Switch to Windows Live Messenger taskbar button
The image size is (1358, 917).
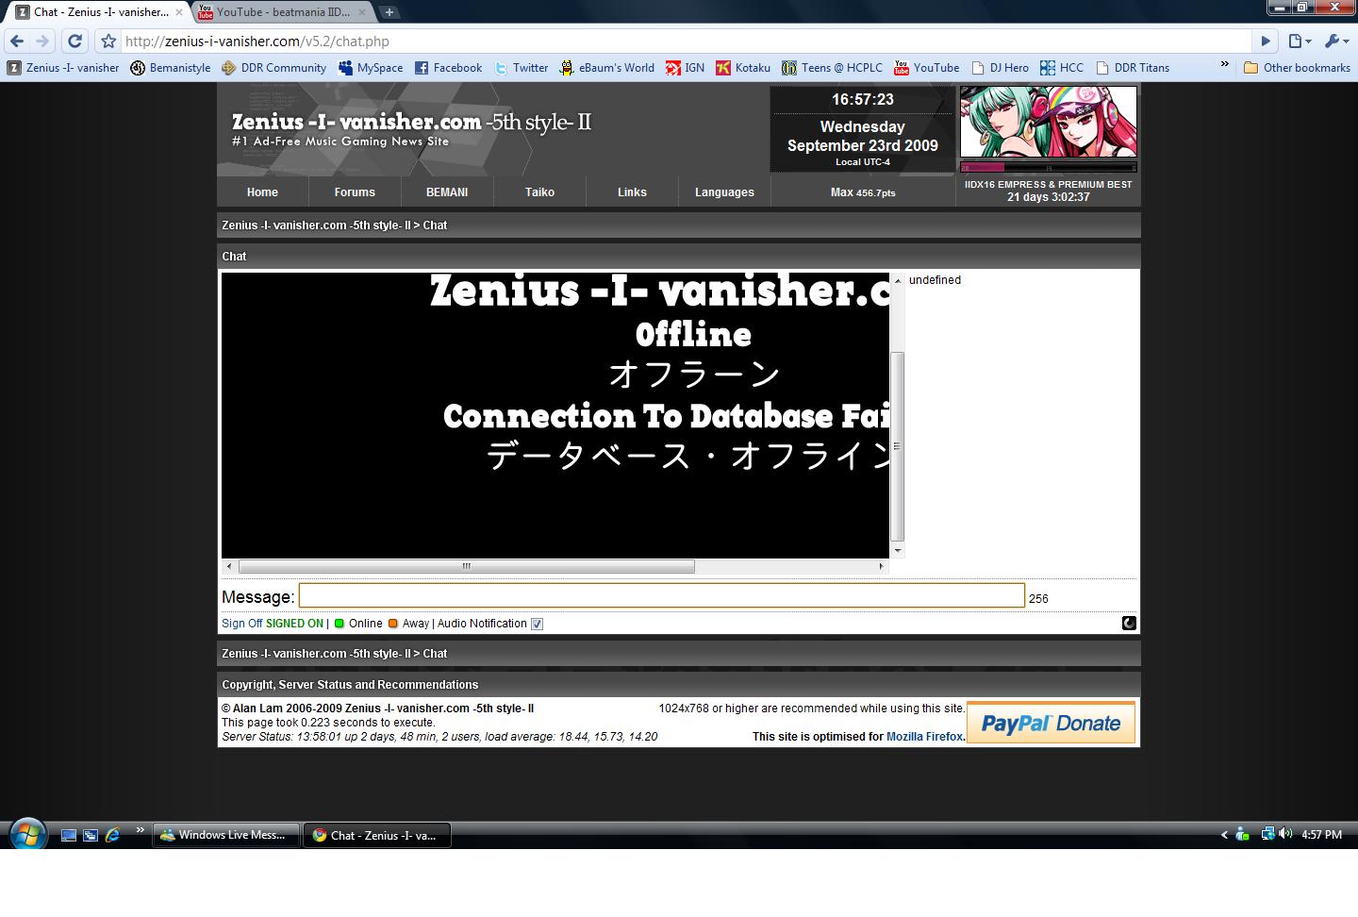pos(226,835)
